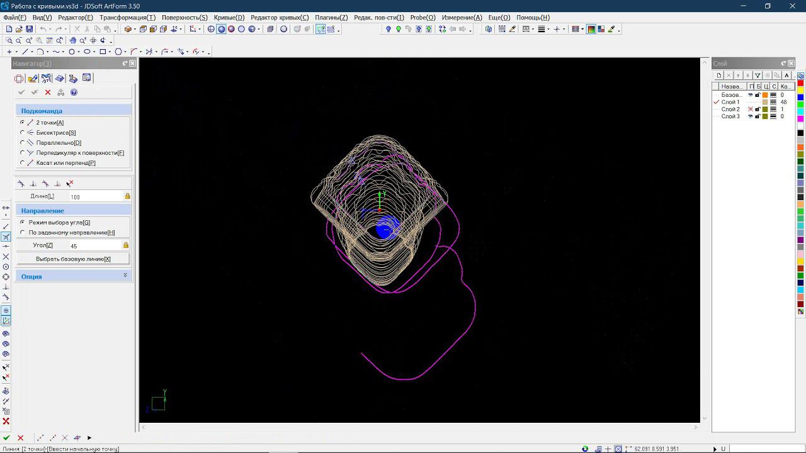Viewport: 806px width, 453px height.
Task: Click the gradient color display icon
Action: coord(591,29)
